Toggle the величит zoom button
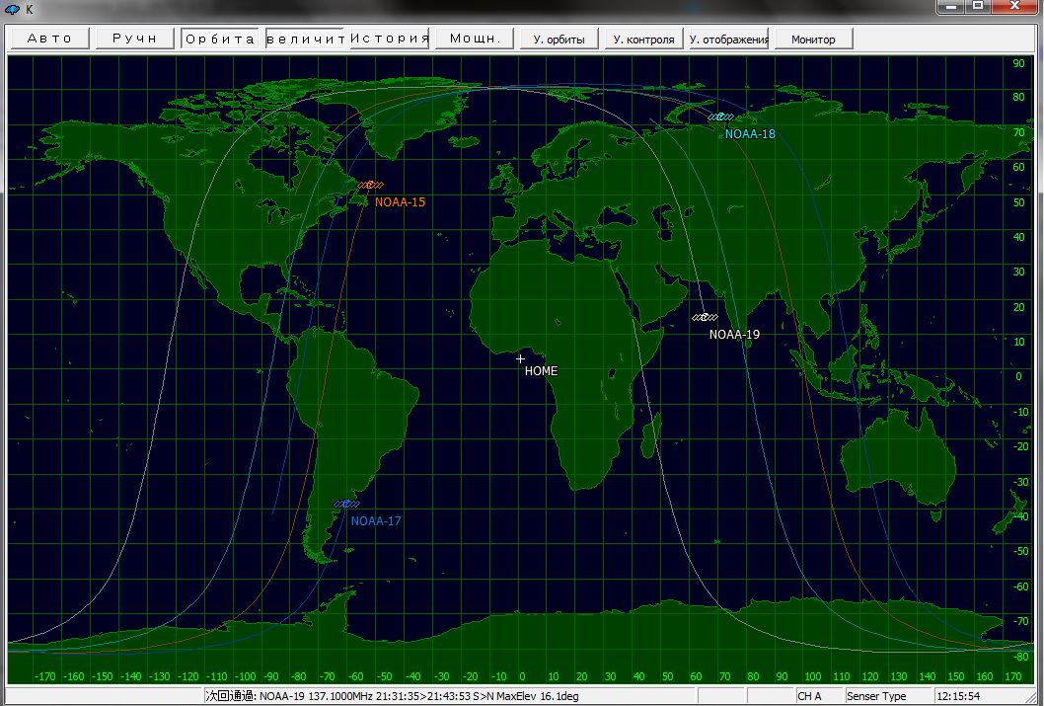This screenshot has width=1044, height=706. point(305,39)
